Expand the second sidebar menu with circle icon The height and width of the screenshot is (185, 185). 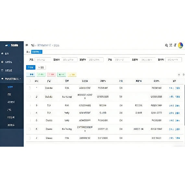point(12,62)
